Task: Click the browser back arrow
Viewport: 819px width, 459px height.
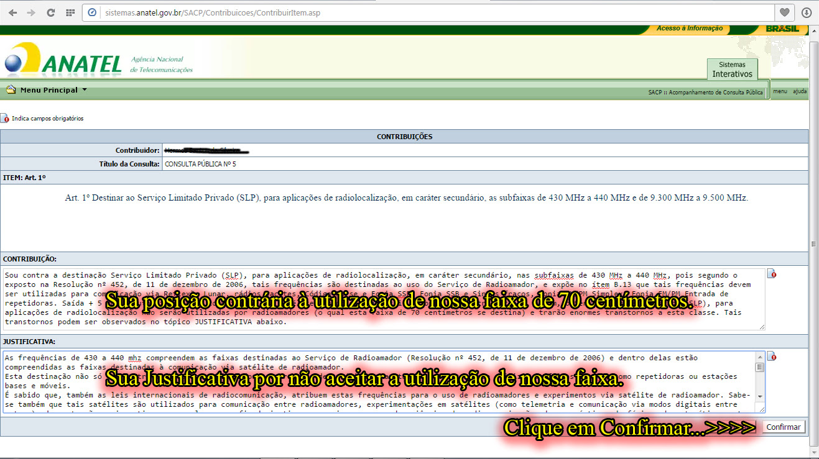Action: pyautogui.click(x=12, y=12)
